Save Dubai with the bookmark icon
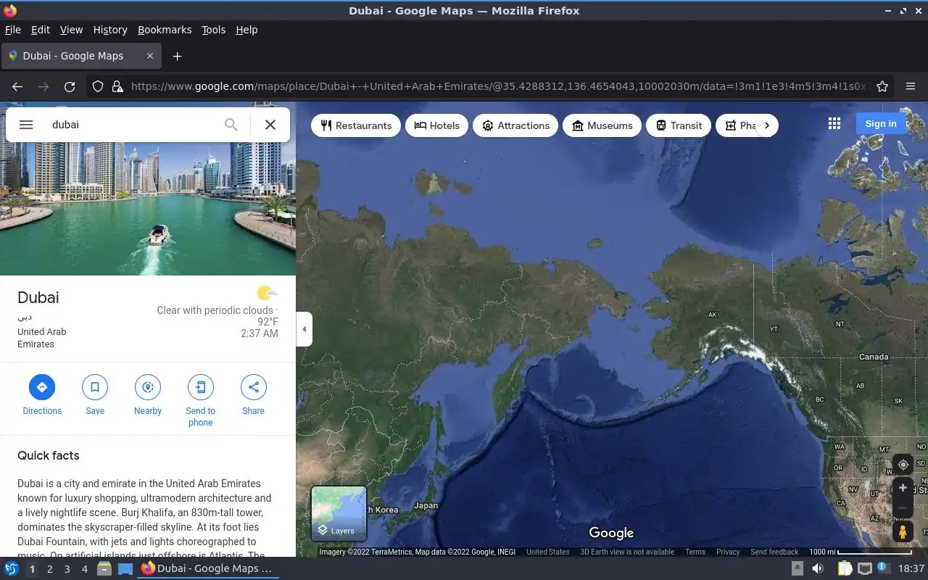The image size is (928, 580). pyautogui.click(x=95, y=387)
